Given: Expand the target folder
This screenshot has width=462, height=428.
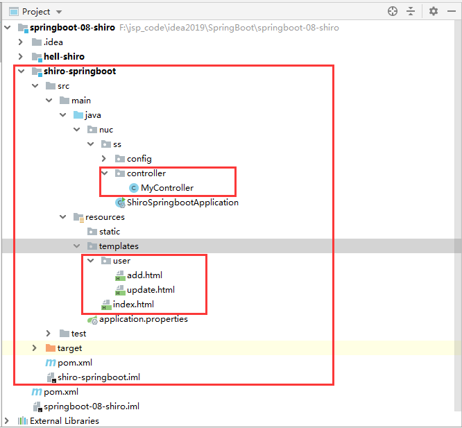Looking at the screenshot, I should click(x=35, y=348).
